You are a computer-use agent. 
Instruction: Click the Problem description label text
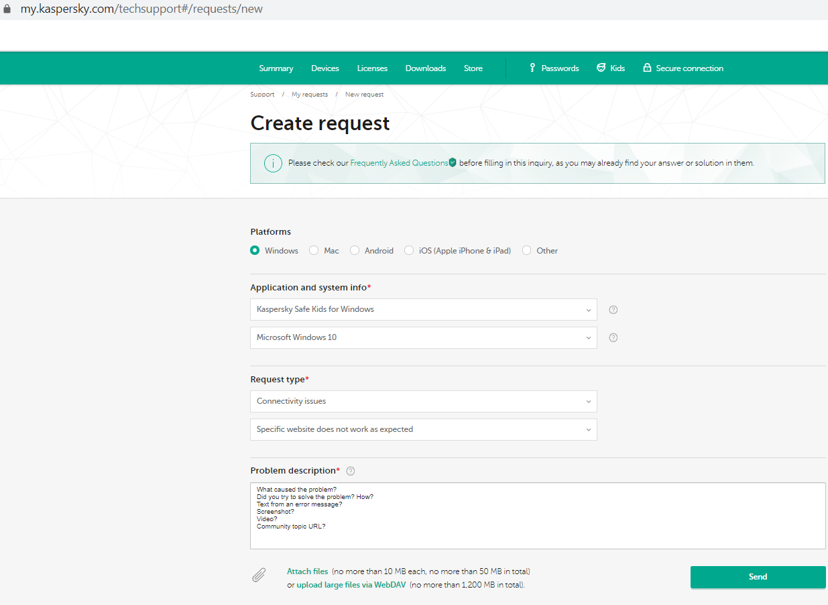coord(293,471)
